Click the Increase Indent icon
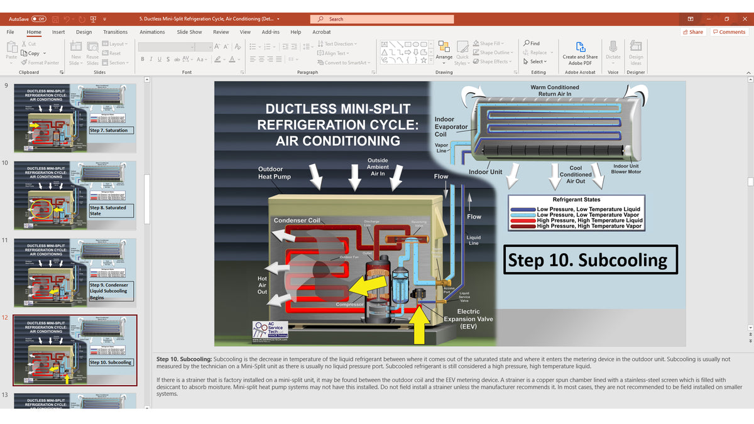 295,46
